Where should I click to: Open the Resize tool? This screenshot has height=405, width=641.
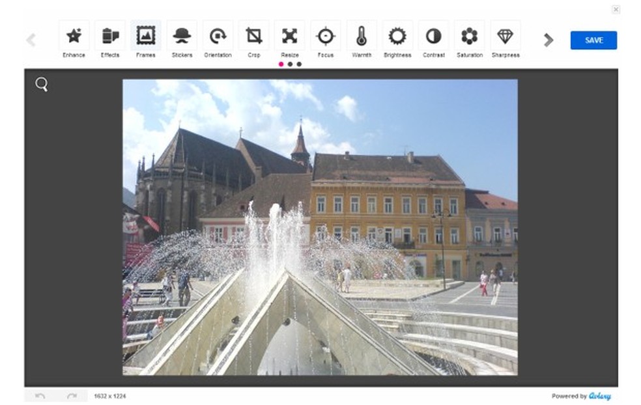click(x=290, y=40)
